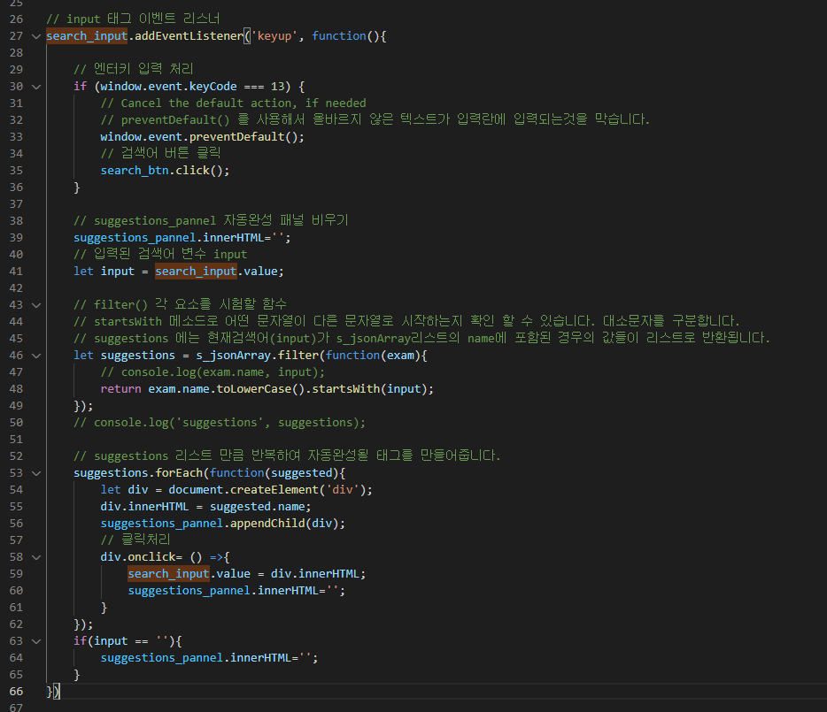Click addEventListener on line 27
This screenshot has height=712, width=827.
[x=189, y=36]
